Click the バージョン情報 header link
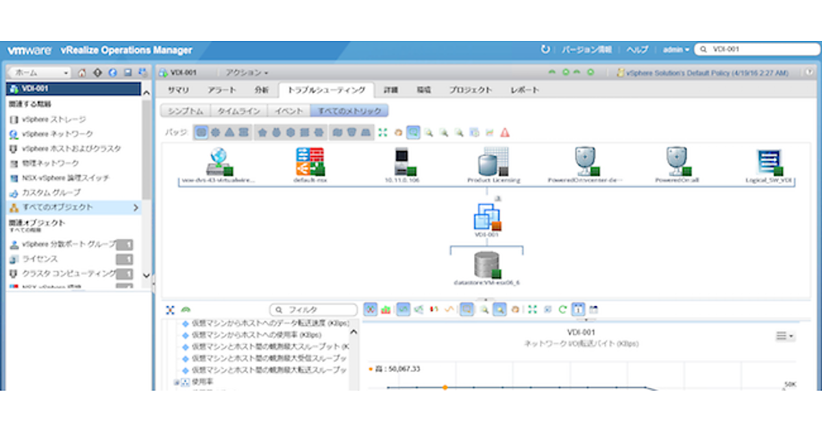Viewport: 822px width, 431px height. (587, 50)
